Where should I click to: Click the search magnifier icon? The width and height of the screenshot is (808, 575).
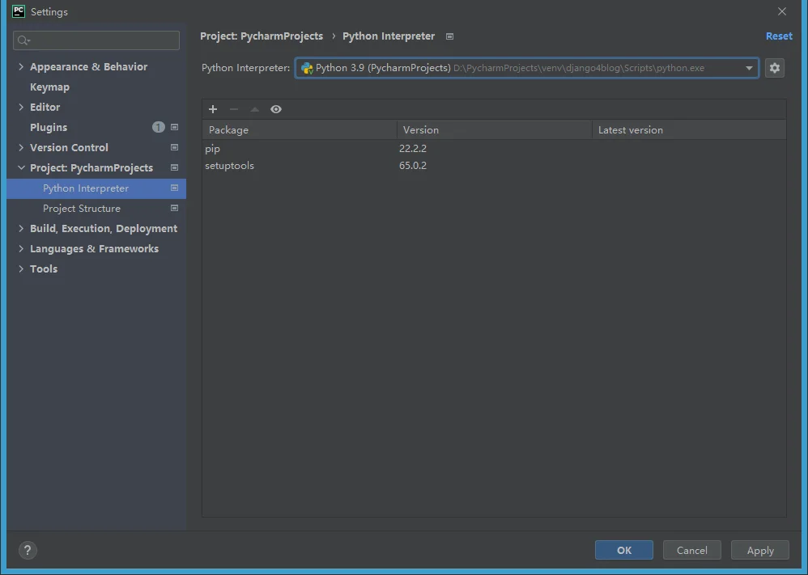click(x=23, y=40)
